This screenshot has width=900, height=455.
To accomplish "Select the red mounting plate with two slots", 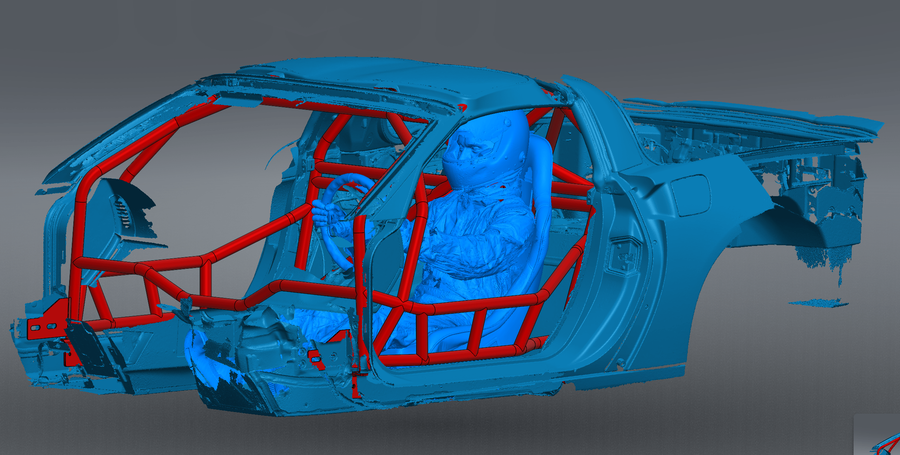I will [x=48, y=319].
